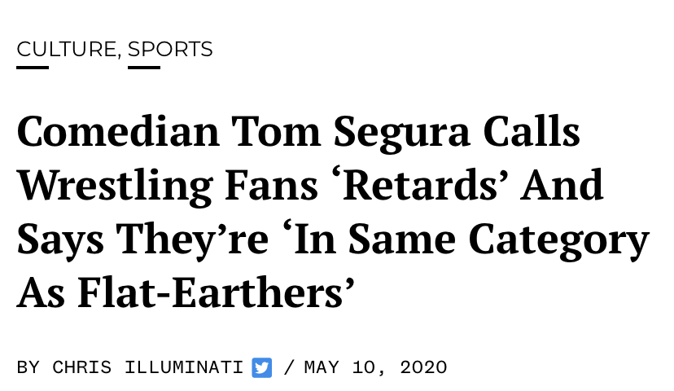Open the SPORTS category link
Image resolution: width=674 pixels, height=391 pixels.
pos(170,49)
